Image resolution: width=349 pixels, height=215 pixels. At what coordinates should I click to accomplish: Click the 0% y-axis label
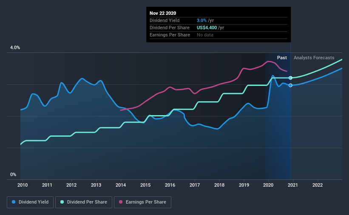(13, 175)
